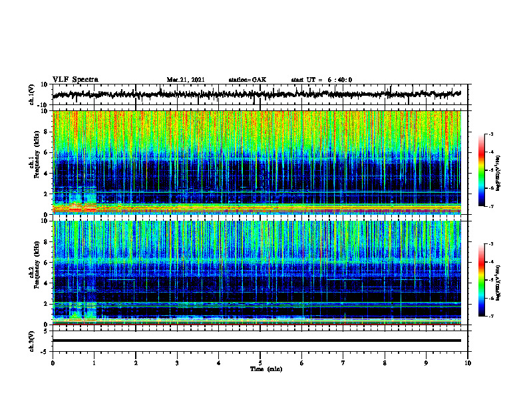Click the ch.1 spectrogram color bar
527x407 pixels.
481,170
